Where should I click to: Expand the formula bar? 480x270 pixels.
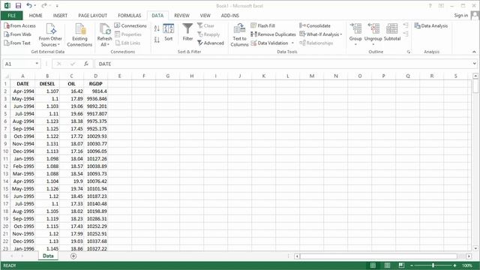474,64
